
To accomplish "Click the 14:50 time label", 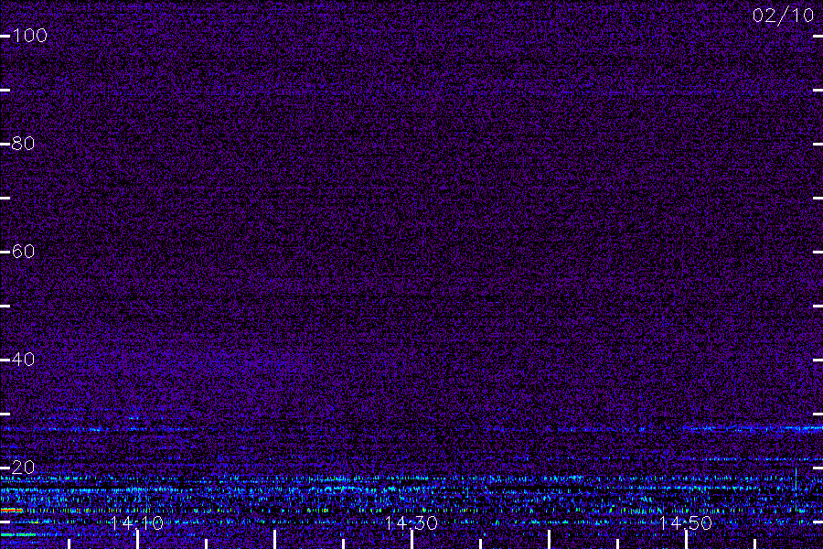I will click(x=686, y=523).
